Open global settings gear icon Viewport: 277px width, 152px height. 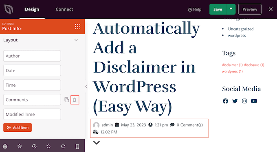(5, 146)
